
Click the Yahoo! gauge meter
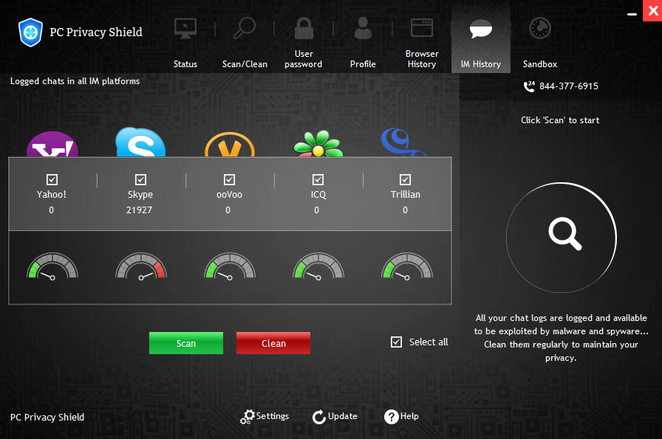52,266
